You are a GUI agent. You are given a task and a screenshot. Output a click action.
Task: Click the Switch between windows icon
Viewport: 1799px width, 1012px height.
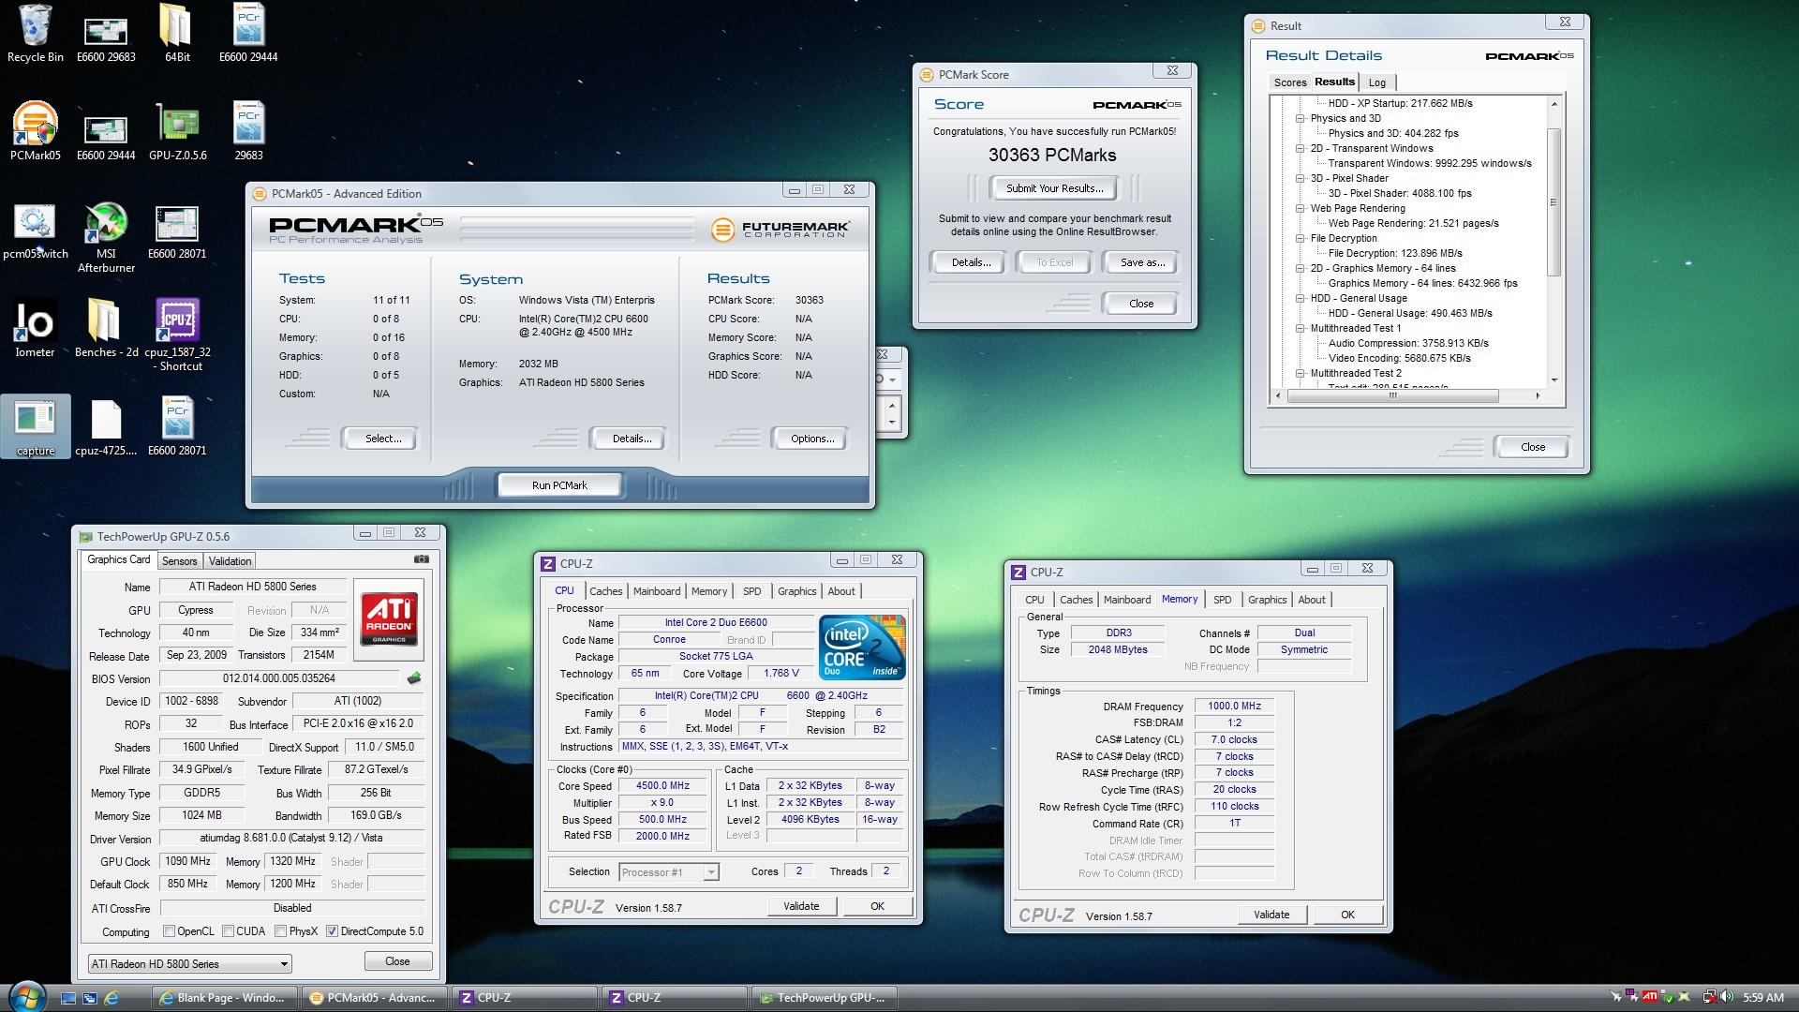pos(90,998)
